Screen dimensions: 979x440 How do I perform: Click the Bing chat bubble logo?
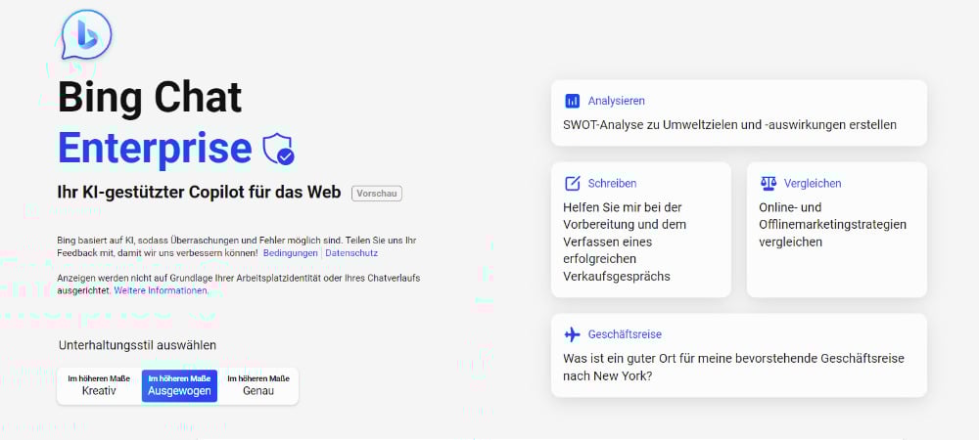86,34
